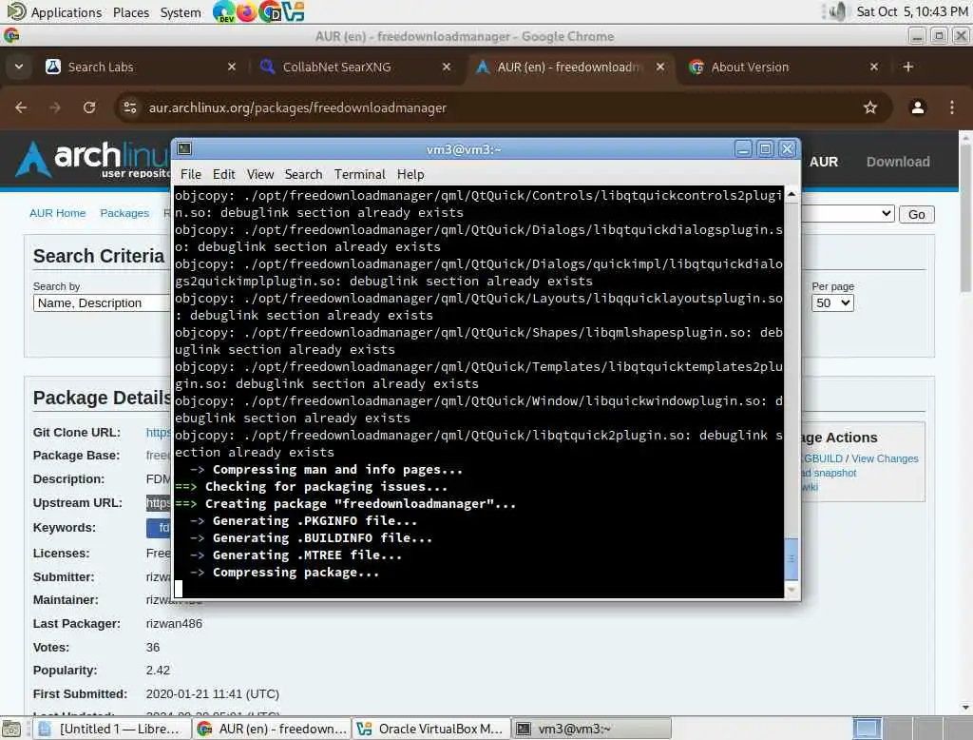Open the System menu
The image size is (973, 740).
coord(181,11)
